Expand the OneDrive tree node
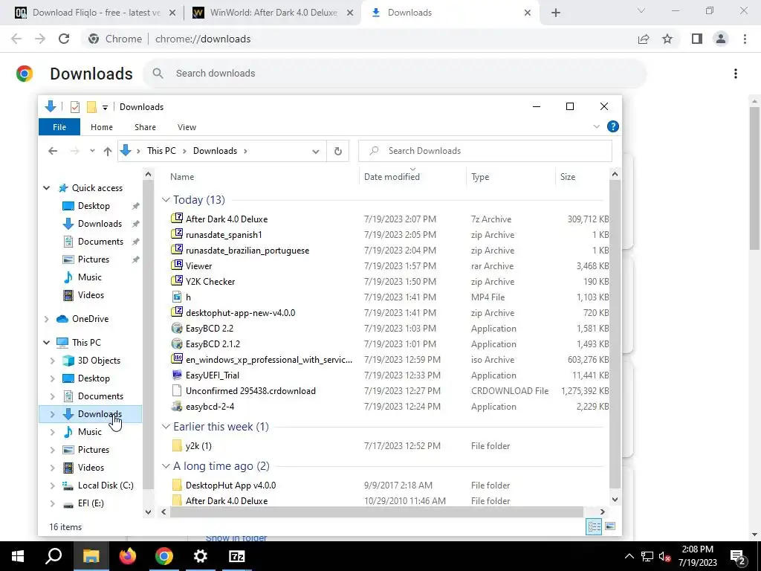Viewport: 761px width, 571px height. click(47, 319)
